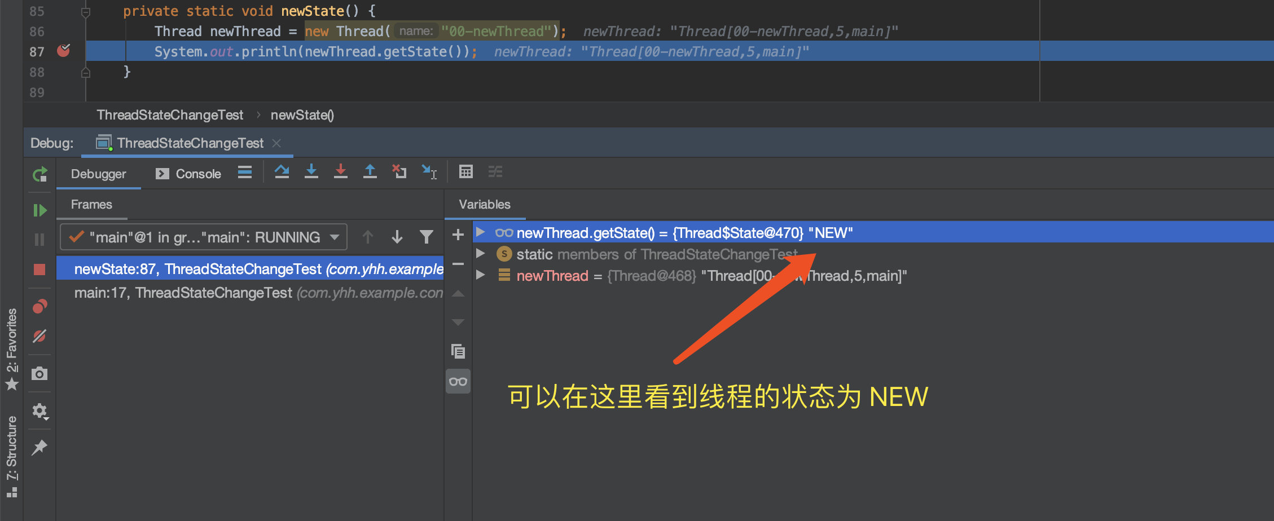Duplicate the selected watch
The width and height of the screenshot is (1274, 521).
click(x=458, y=351)
